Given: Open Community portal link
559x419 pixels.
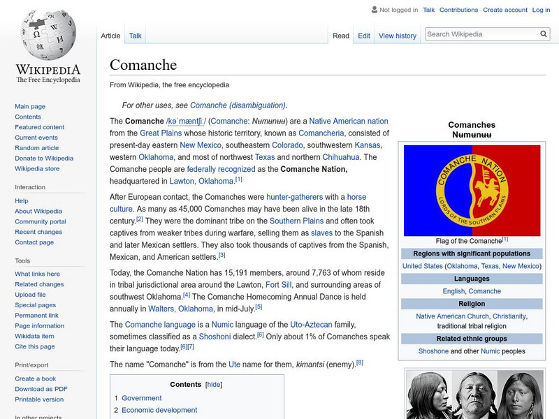Looking at the screenshot, I should 41,221.
